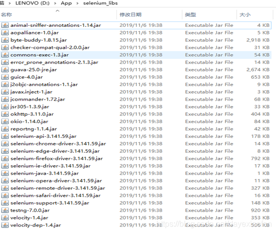Click the jar icon beside selenium-firefox-driver-3.141.59.jar
The height and width of the screenshot is (233, 276).
pyautogui.click(x=5, y=158)
